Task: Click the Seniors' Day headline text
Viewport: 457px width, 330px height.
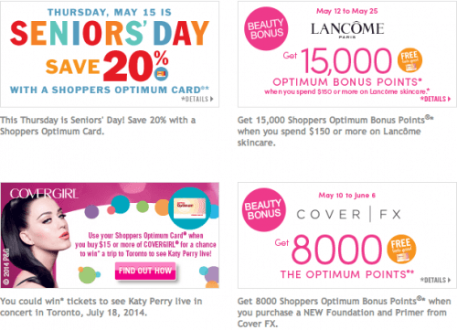Action: coord(110,33)
